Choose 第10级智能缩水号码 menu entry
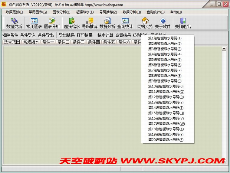 pyautogui.click(x=166, y=86)
